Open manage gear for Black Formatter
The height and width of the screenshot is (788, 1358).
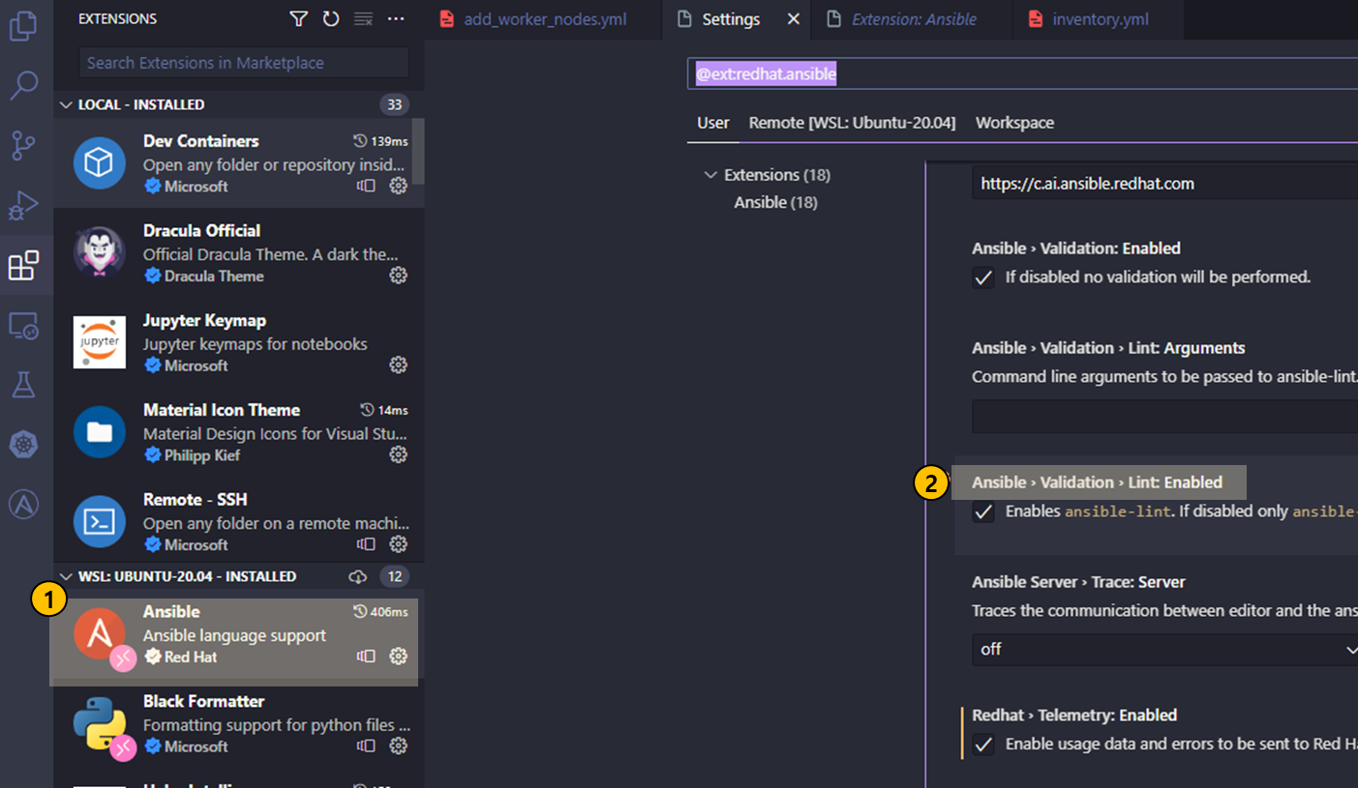click(398, 745)
